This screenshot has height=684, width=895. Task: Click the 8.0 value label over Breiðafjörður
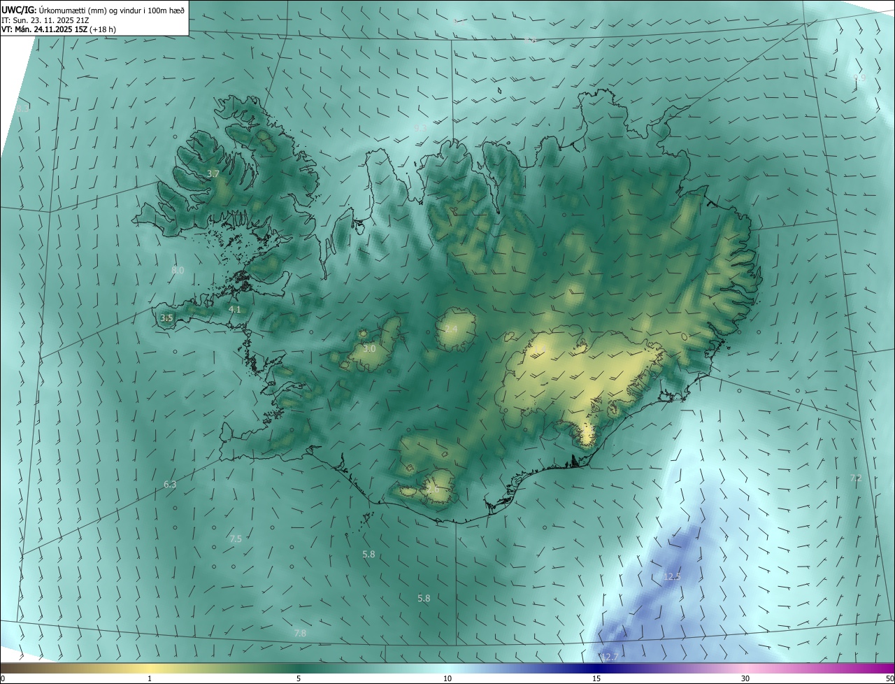pyautogui.click(x=178, y=270)
